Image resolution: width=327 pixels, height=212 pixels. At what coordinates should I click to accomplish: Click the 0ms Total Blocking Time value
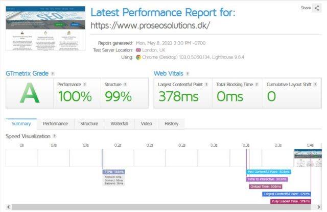pos(230,96)
